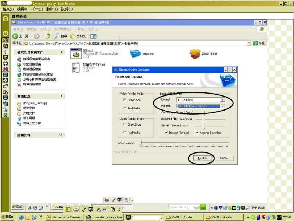Select DirectShow under Audio Render Mode
Viewport: 294px width, 221px height.
point(125,124)
